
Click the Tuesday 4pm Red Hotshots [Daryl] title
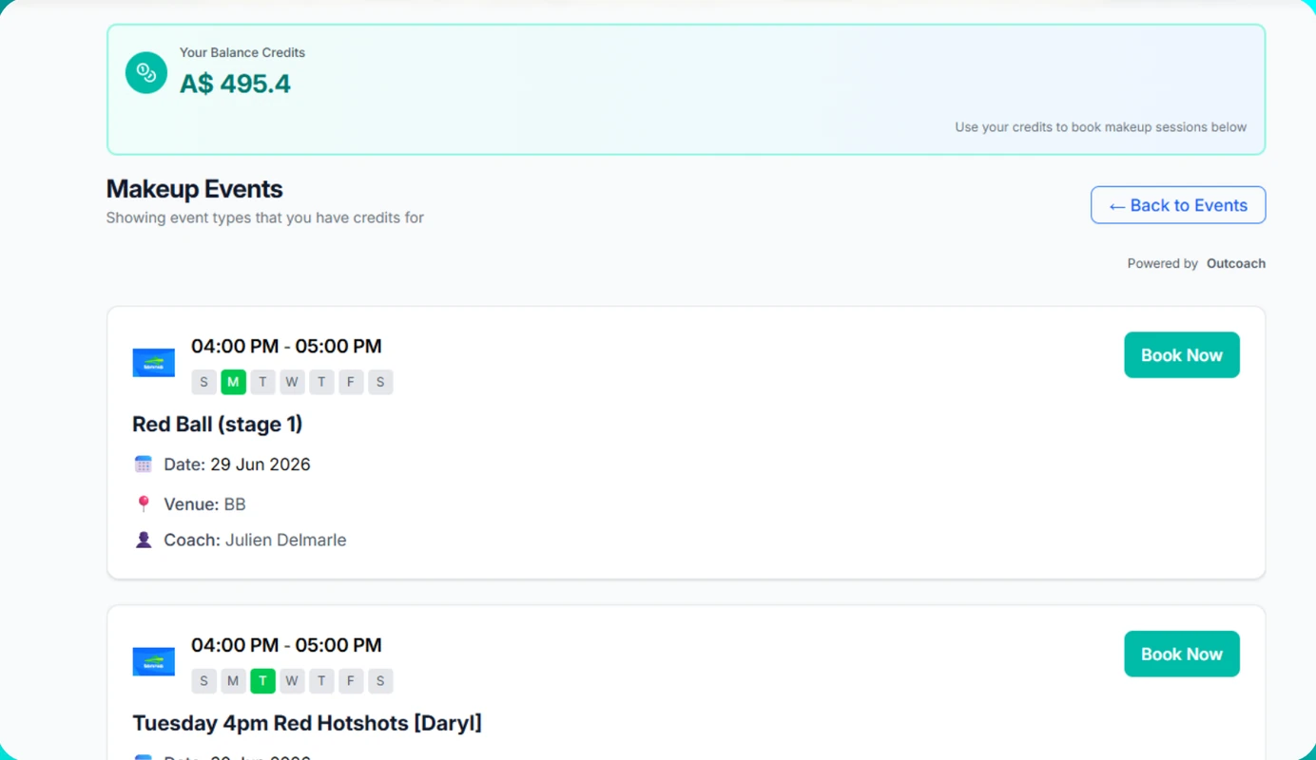click(x=307, y=723)
